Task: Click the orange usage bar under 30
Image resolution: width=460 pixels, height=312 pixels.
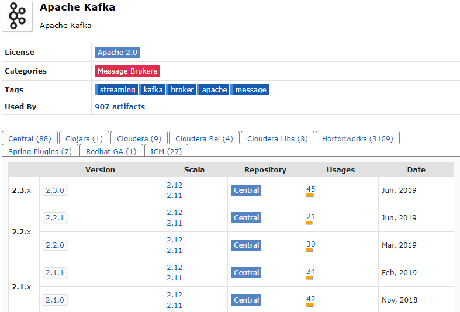Action: pos(310,250)
